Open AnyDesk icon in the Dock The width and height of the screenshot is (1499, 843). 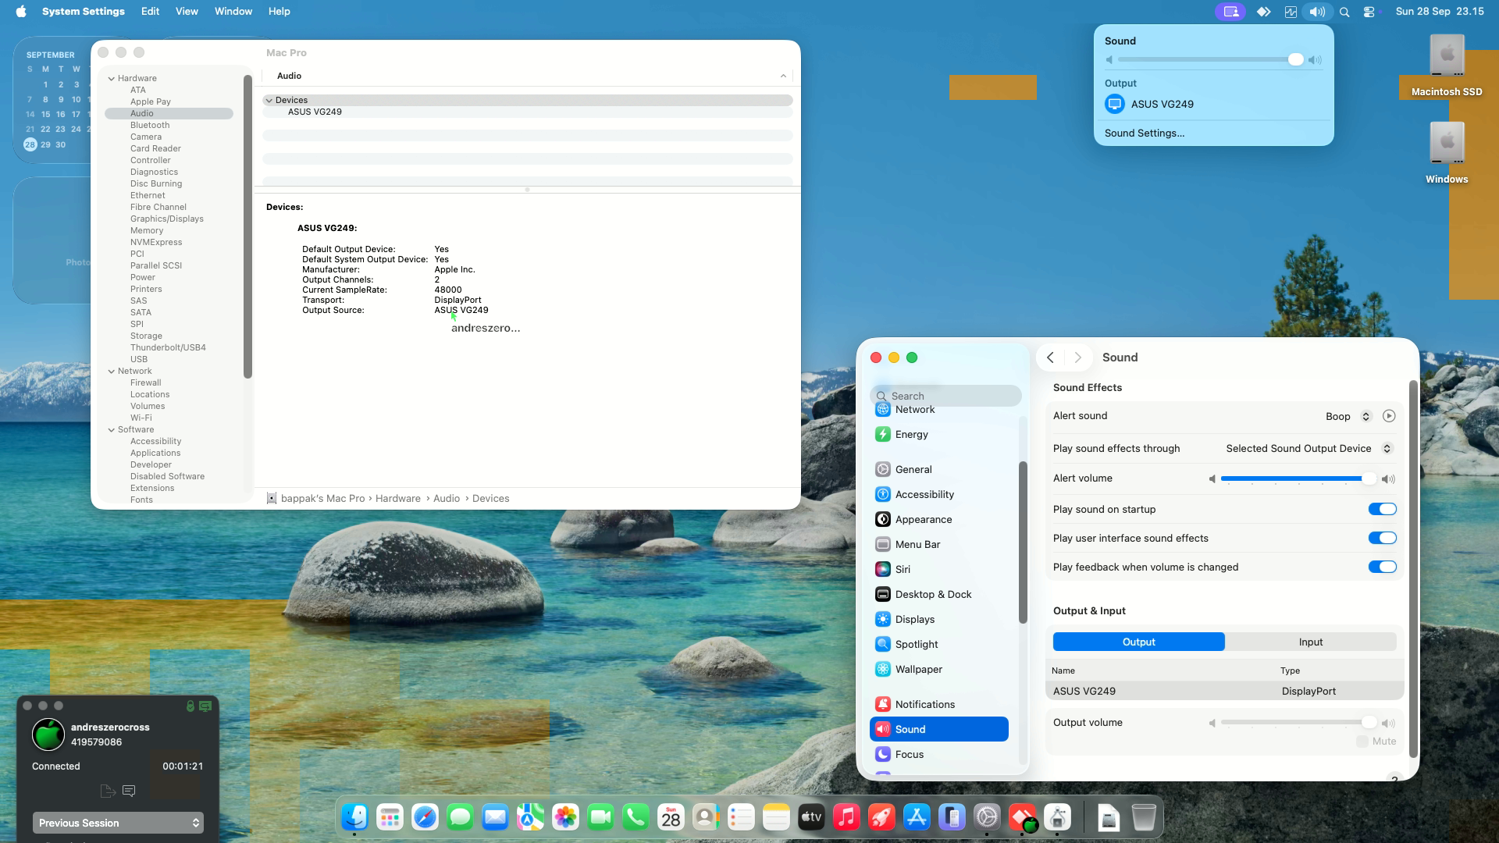coord(1022,817)
